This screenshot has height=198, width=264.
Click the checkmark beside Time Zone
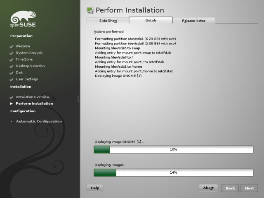click(12, 59)
